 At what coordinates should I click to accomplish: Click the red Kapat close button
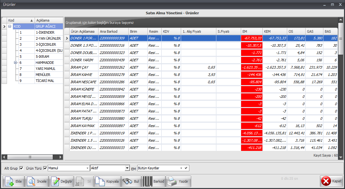point(331,181)
